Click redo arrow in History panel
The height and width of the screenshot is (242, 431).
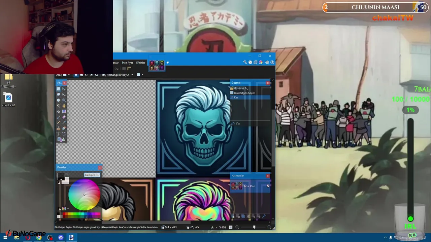[238, 124]
